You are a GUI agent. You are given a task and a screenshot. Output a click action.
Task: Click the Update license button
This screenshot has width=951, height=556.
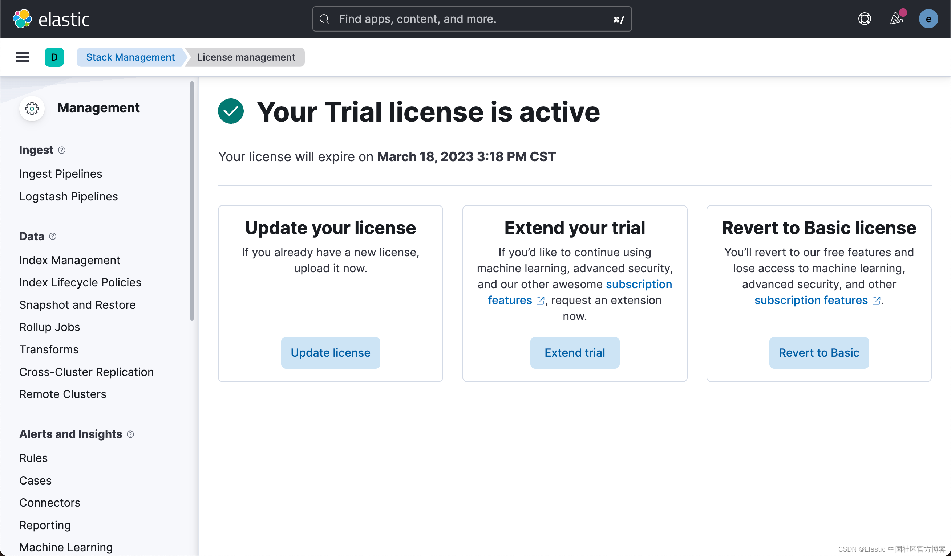[330, 352]
